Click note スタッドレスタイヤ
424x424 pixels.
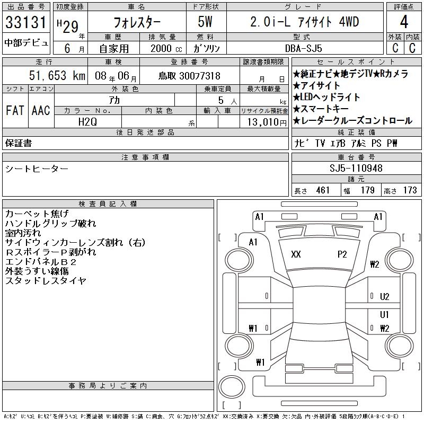[x=46, y=281]
